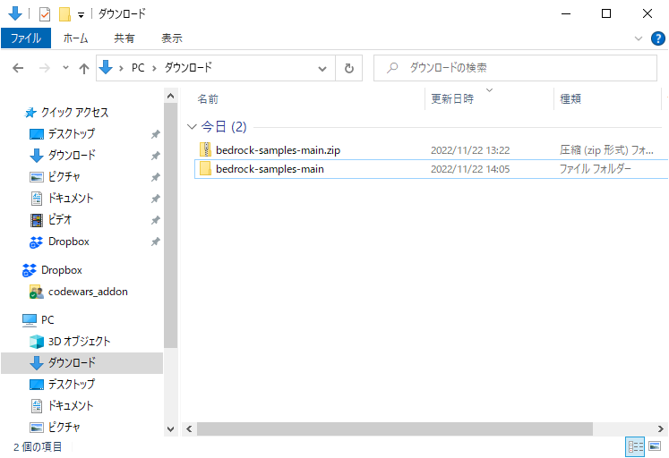Open ピクチャ under PC
This screenshot has height=458, width=669.
[64, 427]
